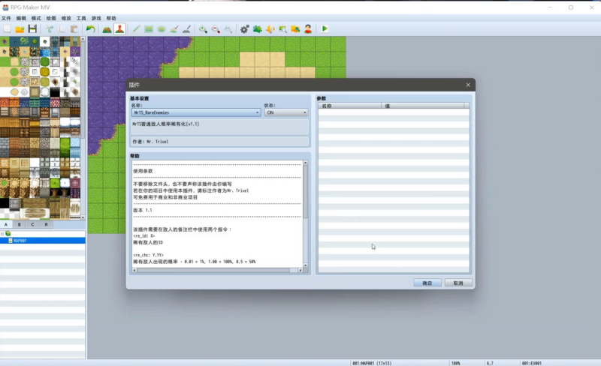This screenshot has height=366, width=601.
Task: Open the 工具 menu
Action: (x=81, y=18)
